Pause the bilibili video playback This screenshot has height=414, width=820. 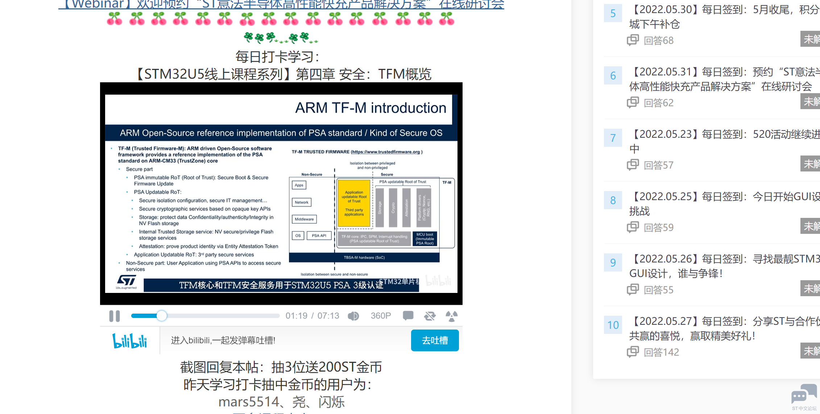(x=115, y=316)
